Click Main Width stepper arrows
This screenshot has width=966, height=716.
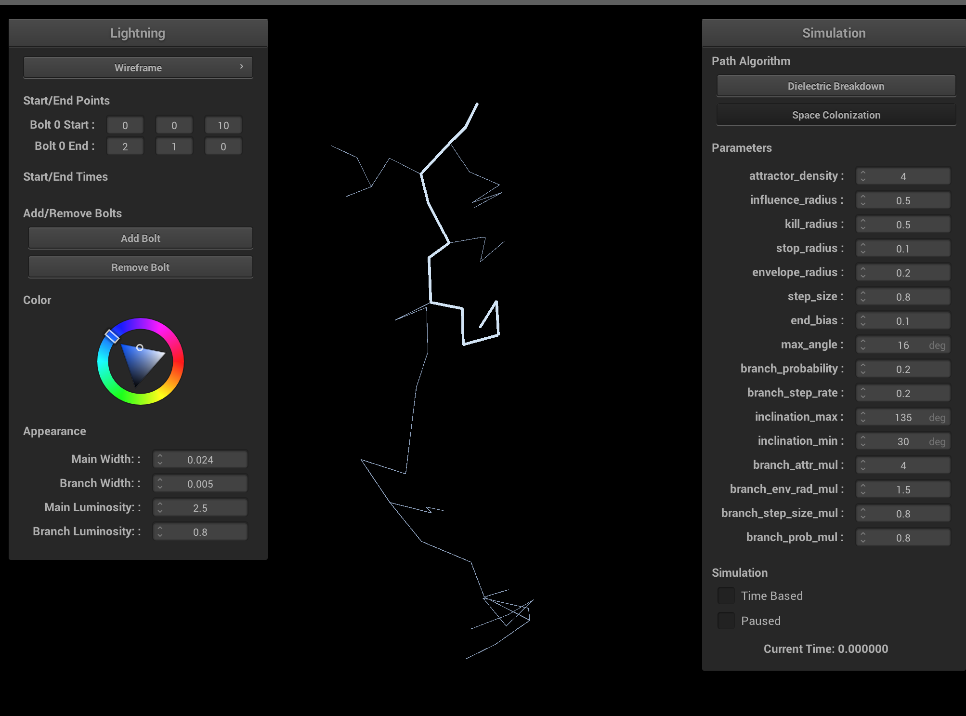(160, 460)
